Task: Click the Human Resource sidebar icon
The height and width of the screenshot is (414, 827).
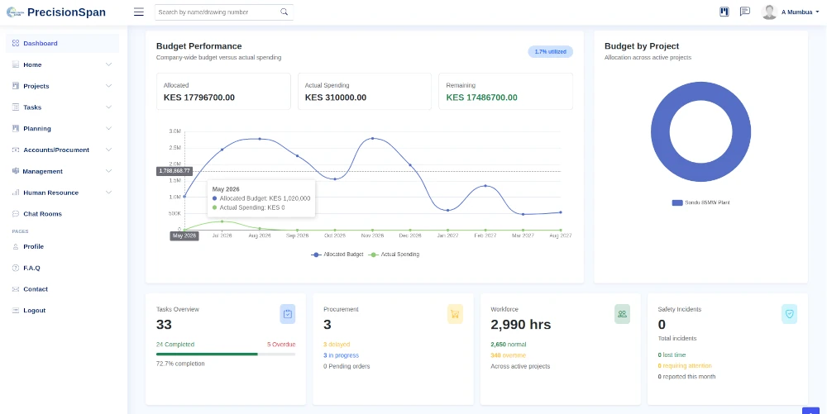Action: pos(16,193)
